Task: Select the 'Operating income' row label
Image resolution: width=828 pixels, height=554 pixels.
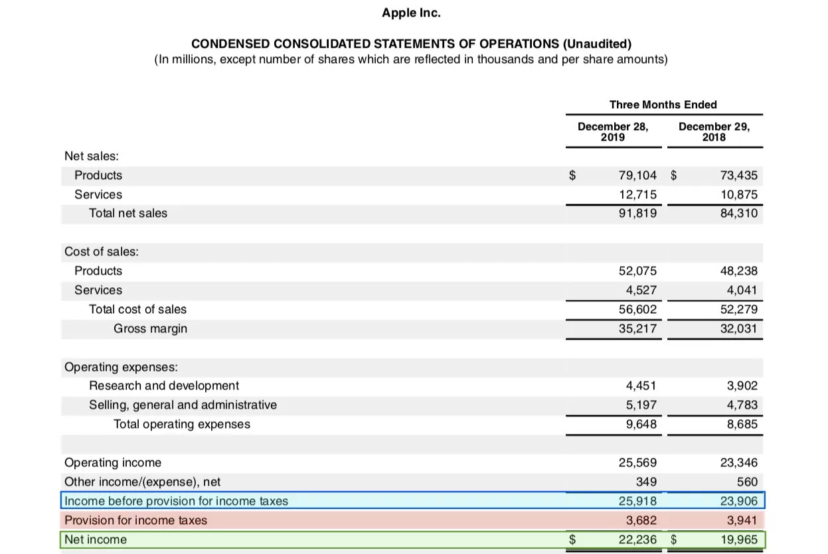Action: tap(113, 462)
